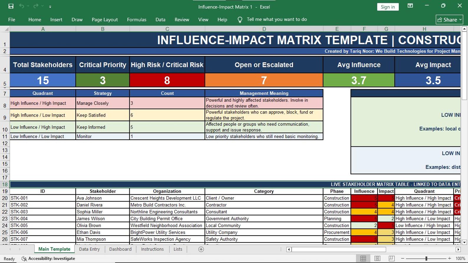
Task: Click the STK-001 ID cell
Action: pyautogui.click(x=43, y=198)
